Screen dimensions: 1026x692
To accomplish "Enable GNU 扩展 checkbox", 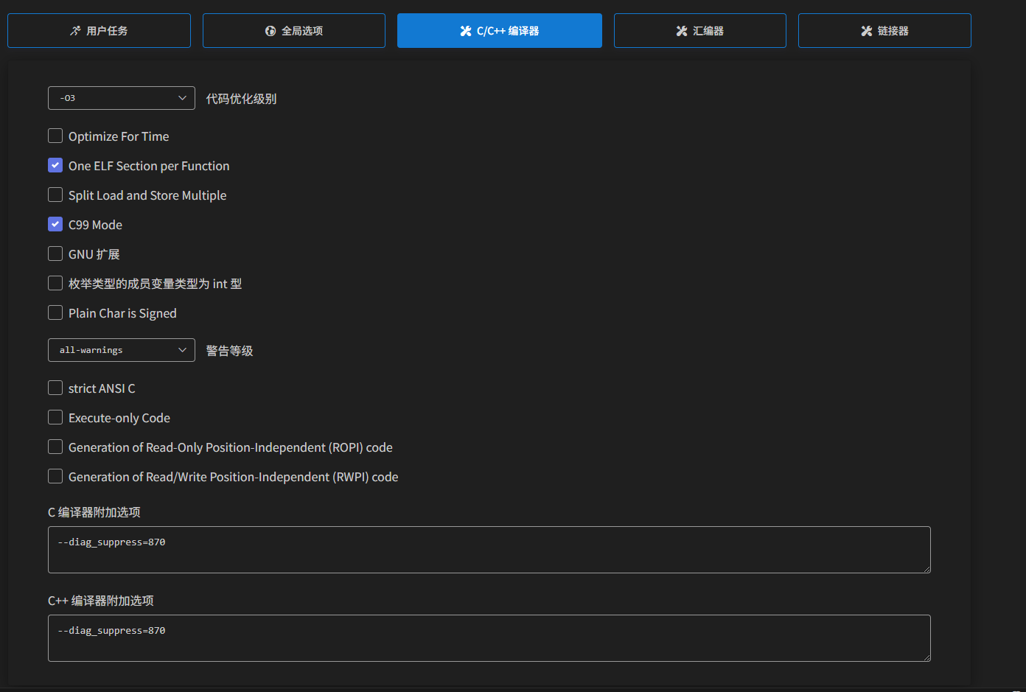I will [55, 254].
